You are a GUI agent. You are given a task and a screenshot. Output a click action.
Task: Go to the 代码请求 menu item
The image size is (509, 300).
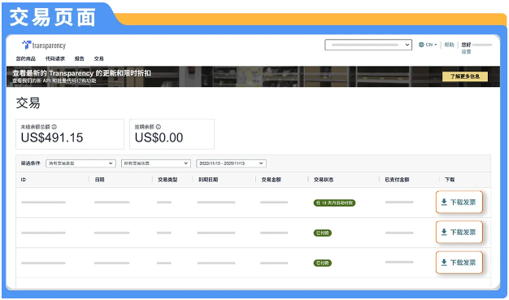pyautogui.click(x=54, y=59)
